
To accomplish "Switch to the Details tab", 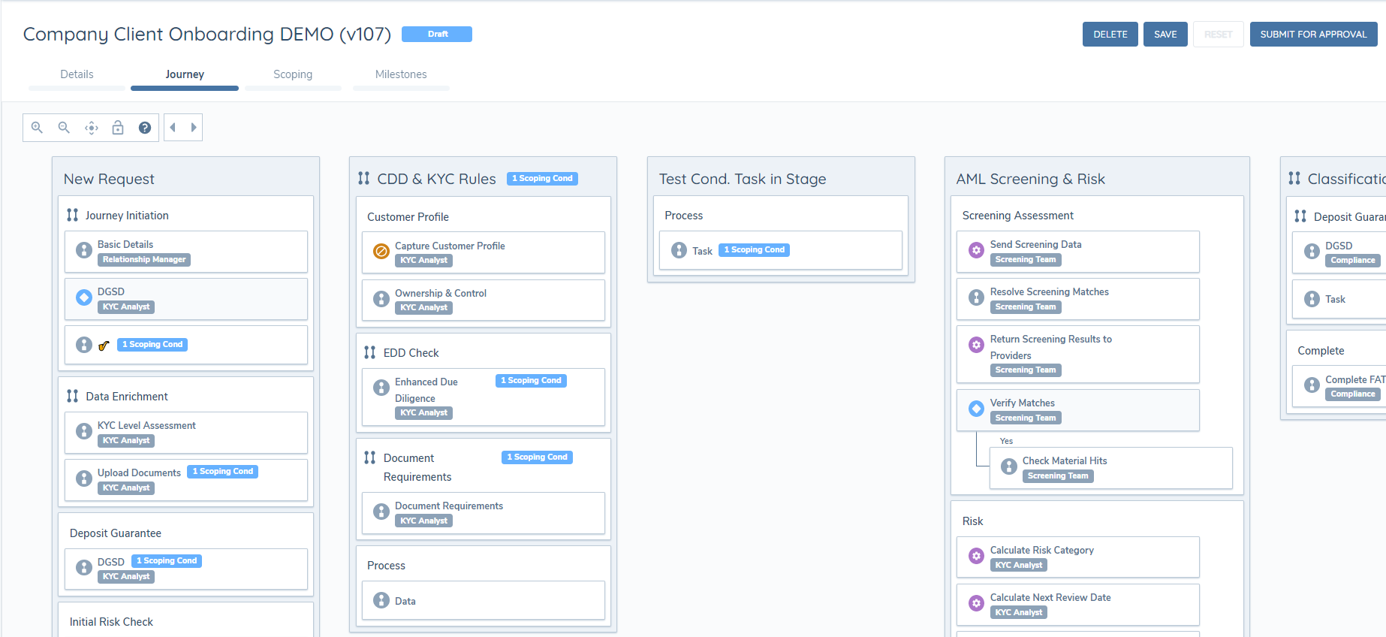I will pyautogui.click(x=77, y=74).
